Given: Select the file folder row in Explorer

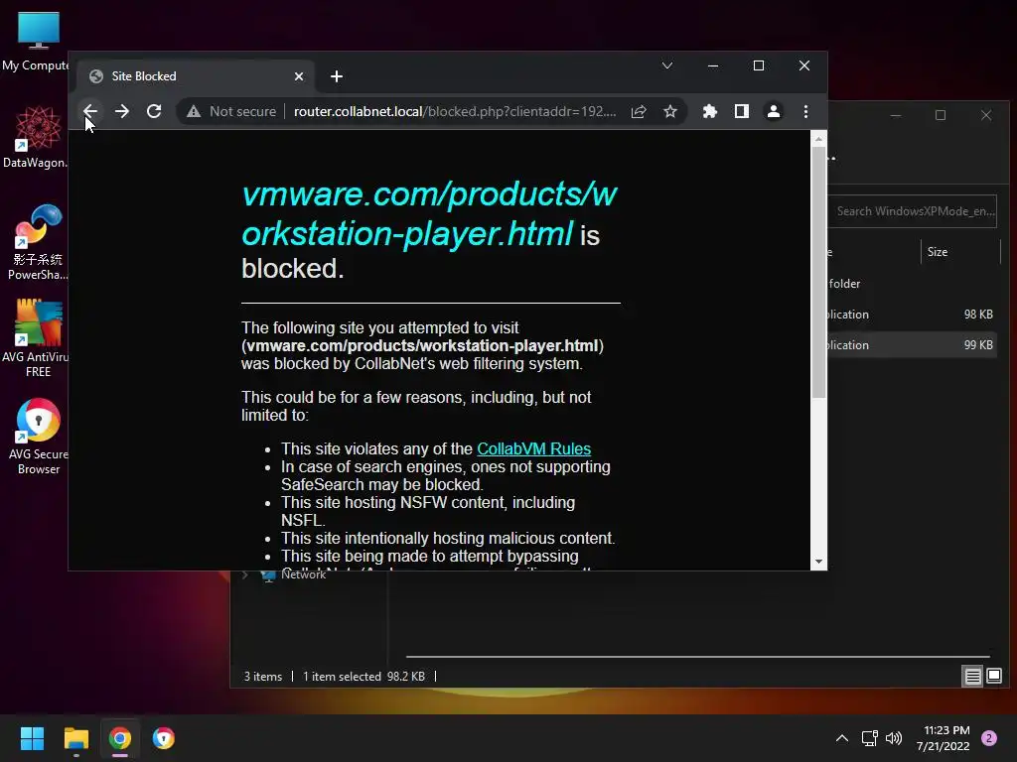Looking at the screenshot, I should [912, 283].
